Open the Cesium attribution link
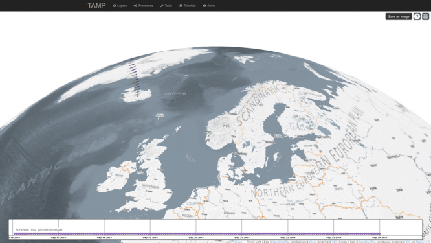Screen dimensions: 431x243 pyautogui.click(x=238, y=242)
